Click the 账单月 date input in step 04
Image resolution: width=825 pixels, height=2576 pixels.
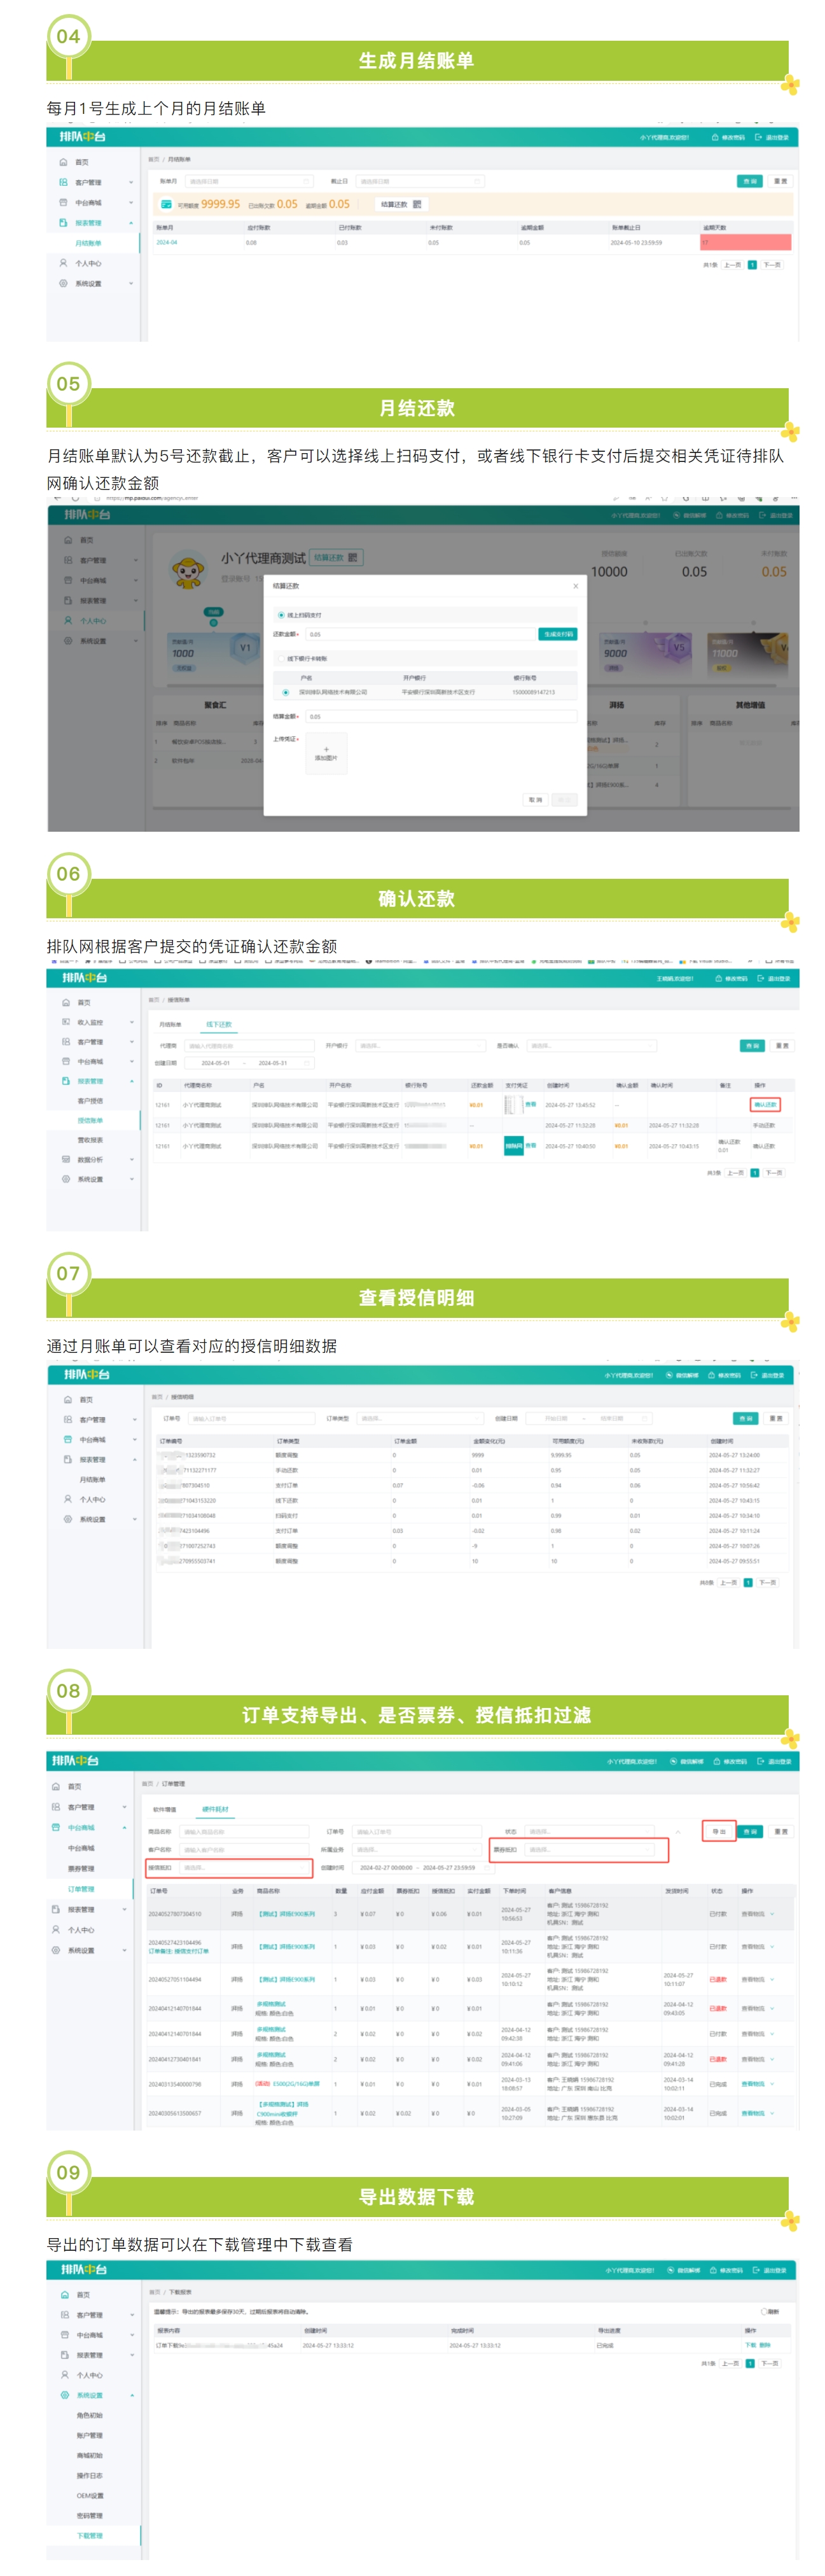[x=249, y=181]
